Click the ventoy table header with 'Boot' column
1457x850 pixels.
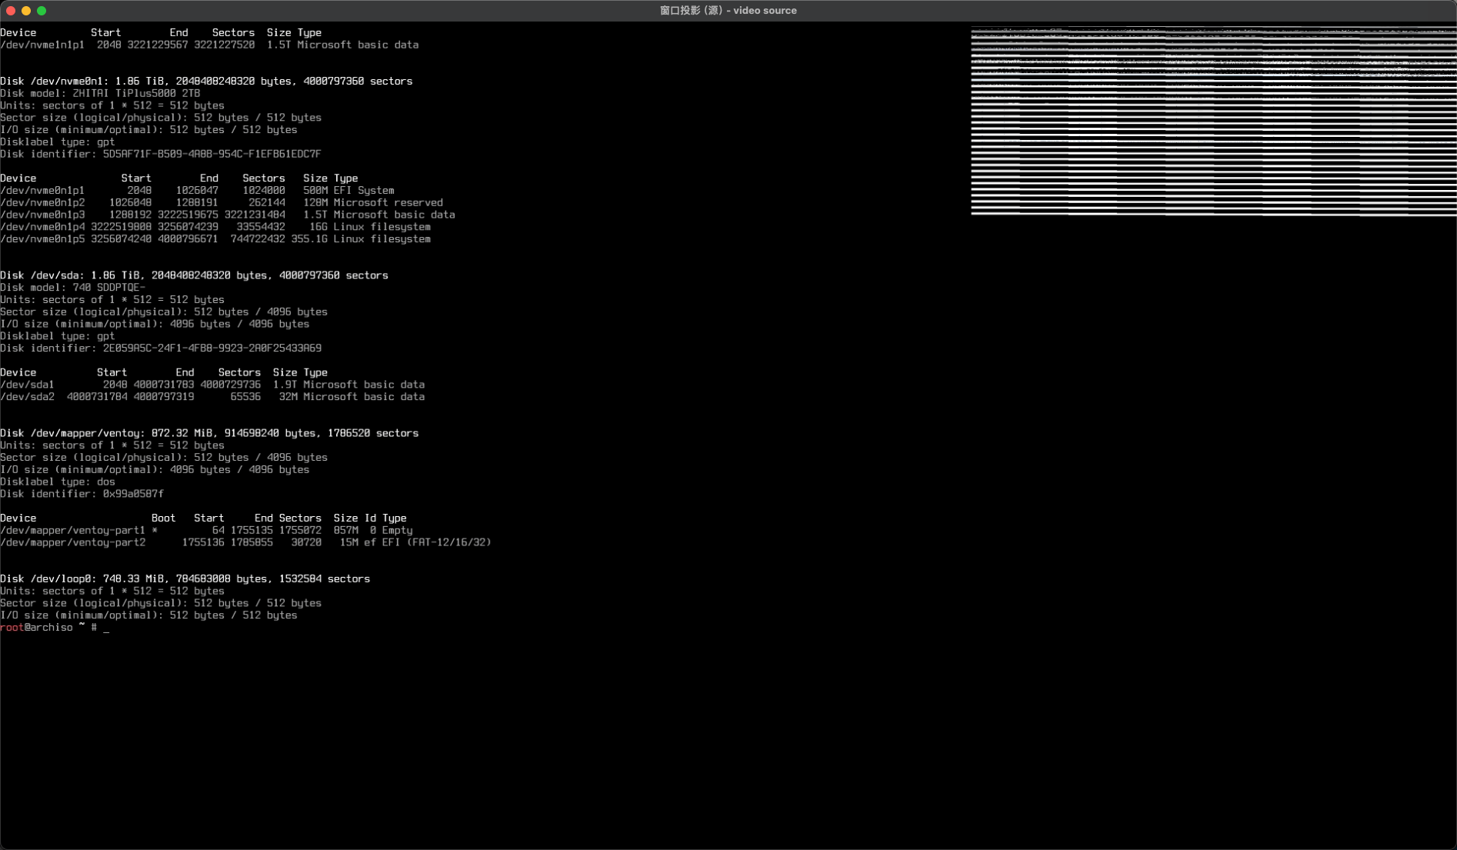point(203,518)
